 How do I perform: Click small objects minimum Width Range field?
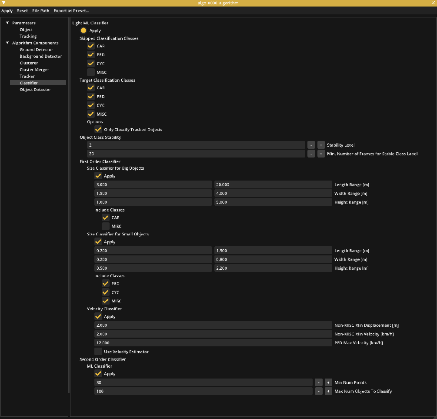(x=153, y=259)
